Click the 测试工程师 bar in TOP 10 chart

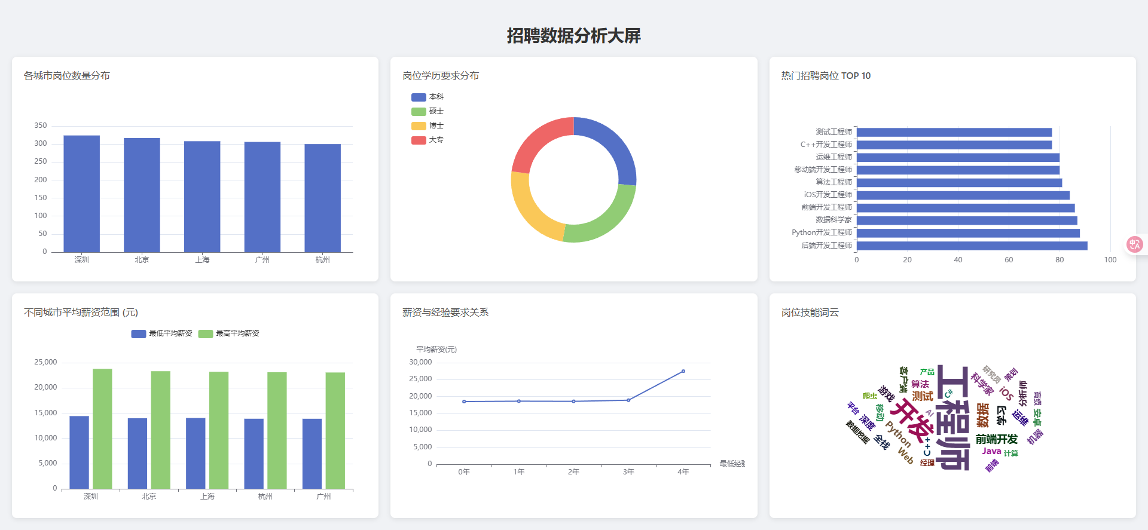pyautogui.click(x=954, y=132)
